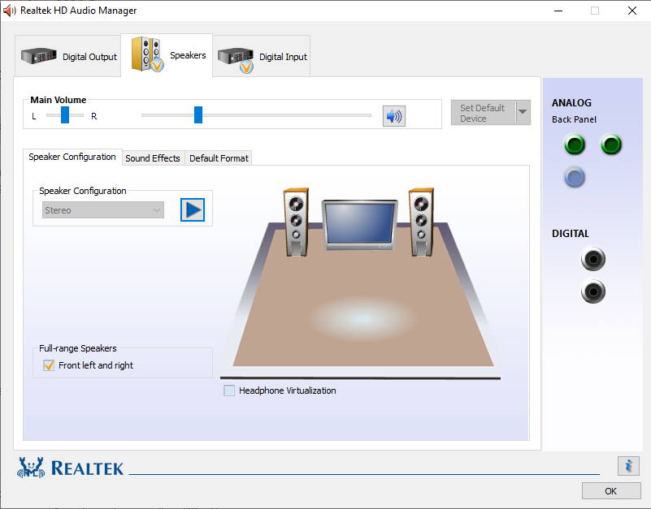The height and width of the screenshot is (509, 651).
Task: Select the Speakers device tab
Action: coord(167,55)
